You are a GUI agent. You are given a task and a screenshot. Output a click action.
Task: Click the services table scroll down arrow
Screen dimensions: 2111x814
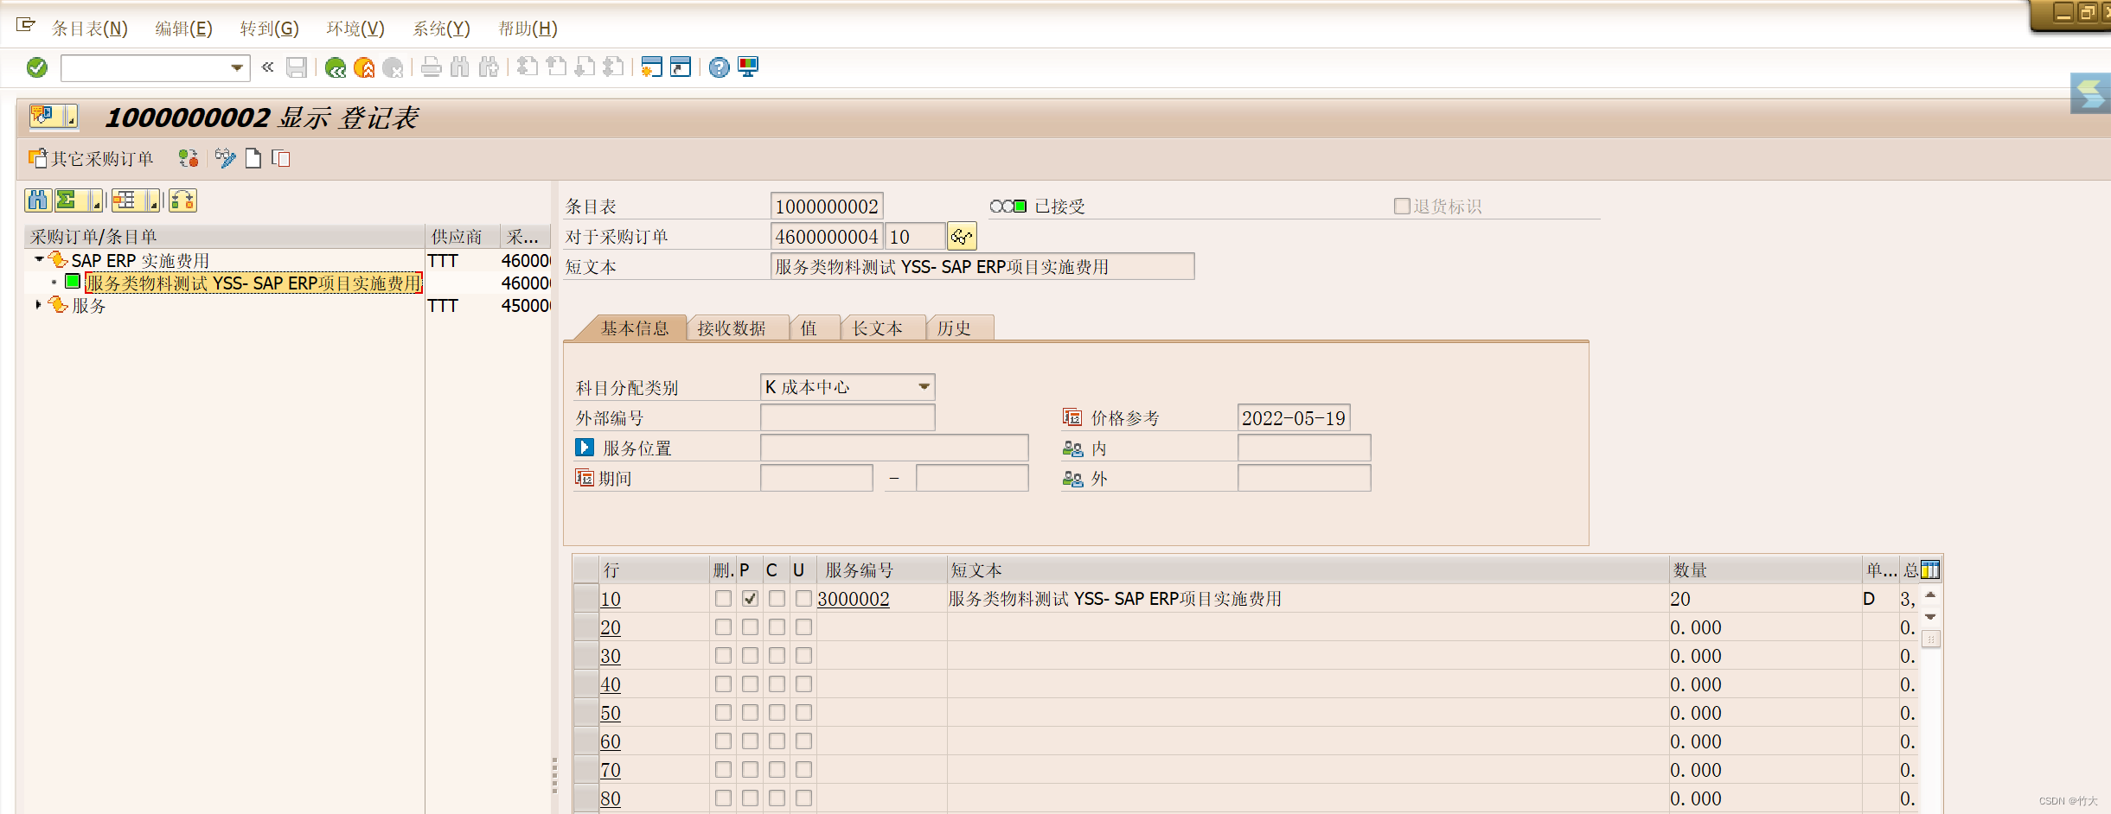click(x=1930, y=617)
